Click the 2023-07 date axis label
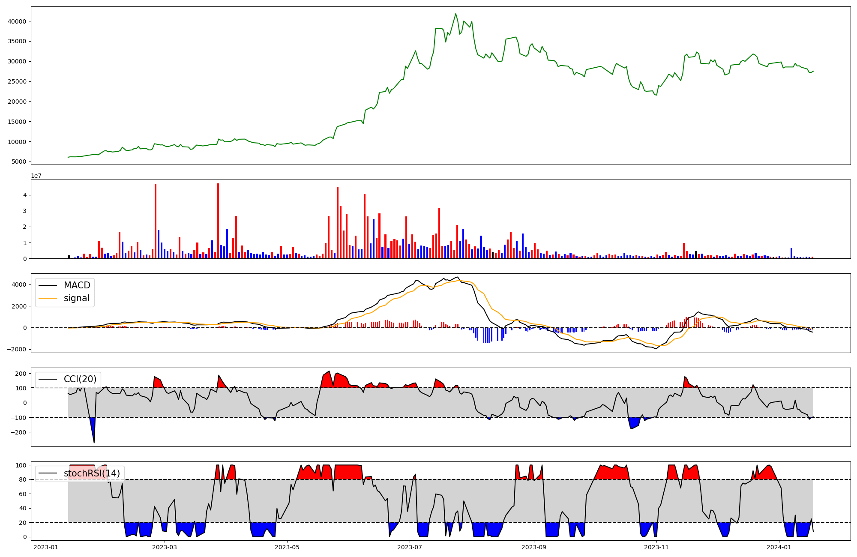 tap(410, 547)
